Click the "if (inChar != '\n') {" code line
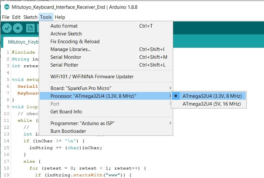This screenshot has height=178, width=264. pos(54,141)
